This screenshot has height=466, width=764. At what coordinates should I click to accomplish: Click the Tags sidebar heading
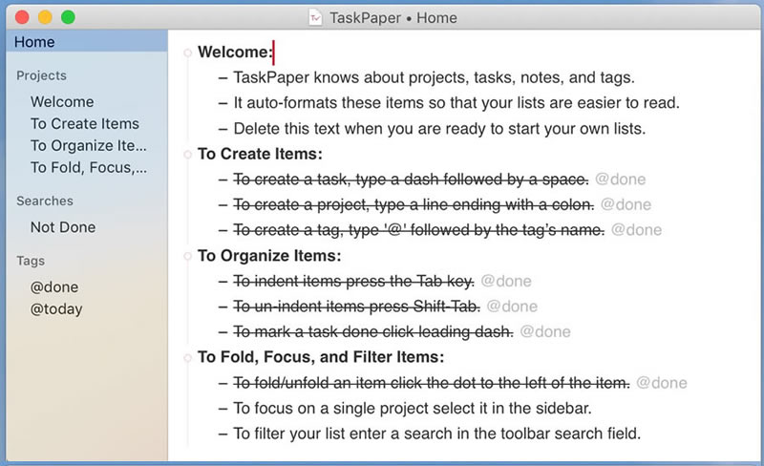point(31,261)
